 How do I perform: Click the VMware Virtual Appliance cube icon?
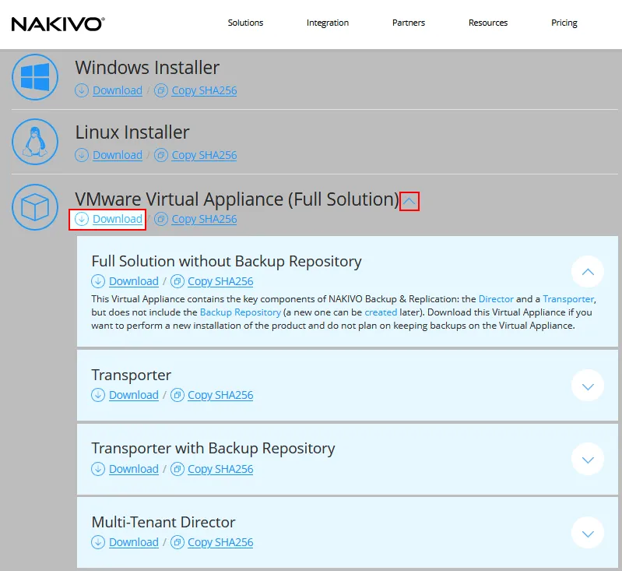(35, 206)
